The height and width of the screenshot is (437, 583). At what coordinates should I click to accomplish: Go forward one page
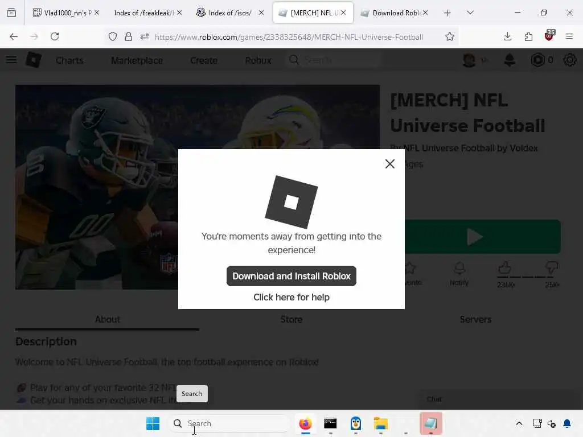tap(34, 36)
